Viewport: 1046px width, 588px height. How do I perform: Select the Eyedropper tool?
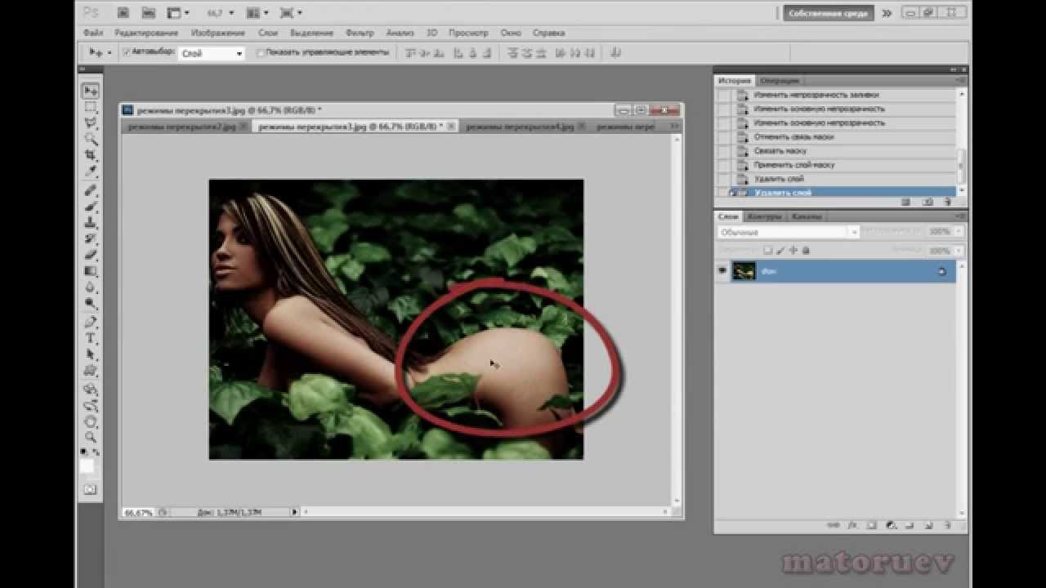91,171
